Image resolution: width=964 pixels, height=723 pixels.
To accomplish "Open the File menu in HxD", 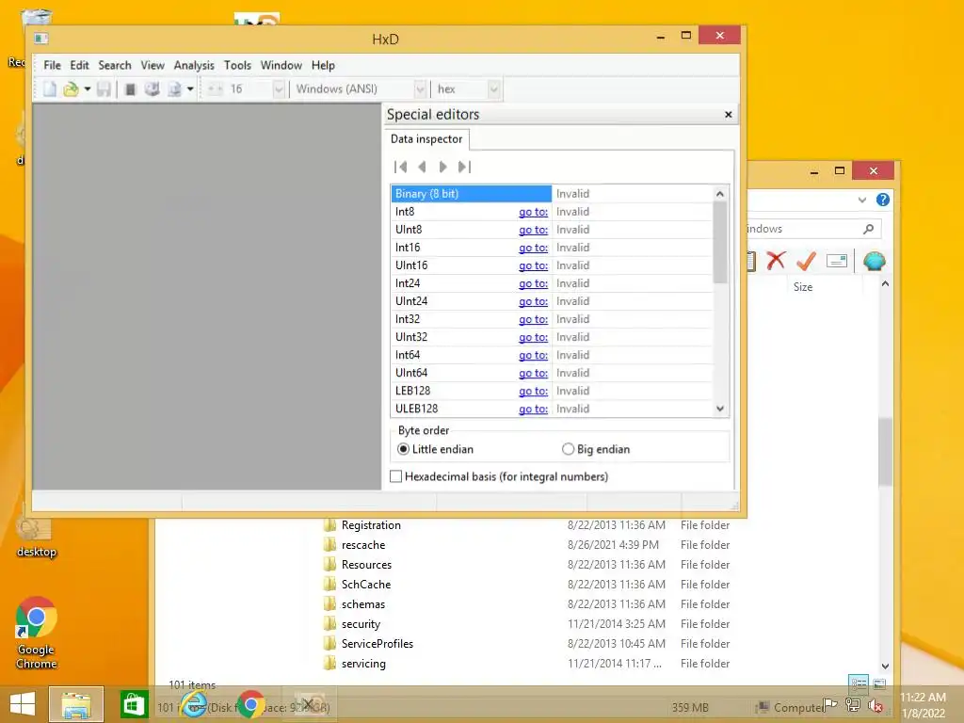I will click(53, 65).
